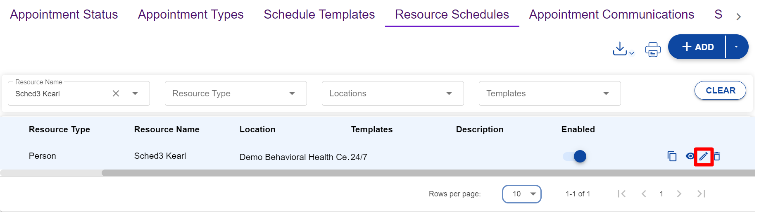Click the download export icon
Image resolution: width=759 pixels, height=215 pixels.
(x=621, y=49)
